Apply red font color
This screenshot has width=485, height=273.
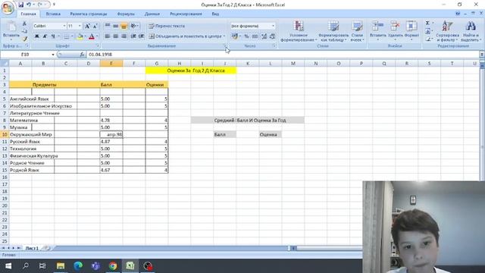tap(92, 36)
